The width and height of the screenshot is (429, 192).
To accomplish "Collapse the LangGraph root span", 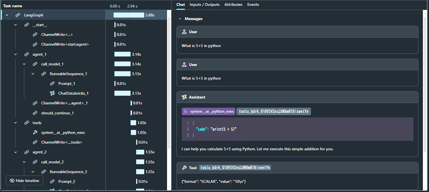I will pos(7,15).
